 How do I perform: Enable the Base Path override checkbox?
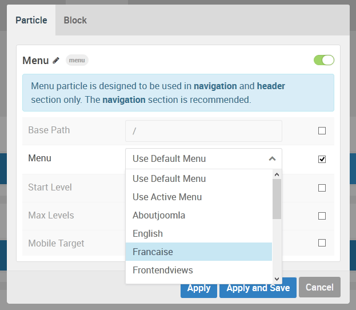(x=322, y=130)
